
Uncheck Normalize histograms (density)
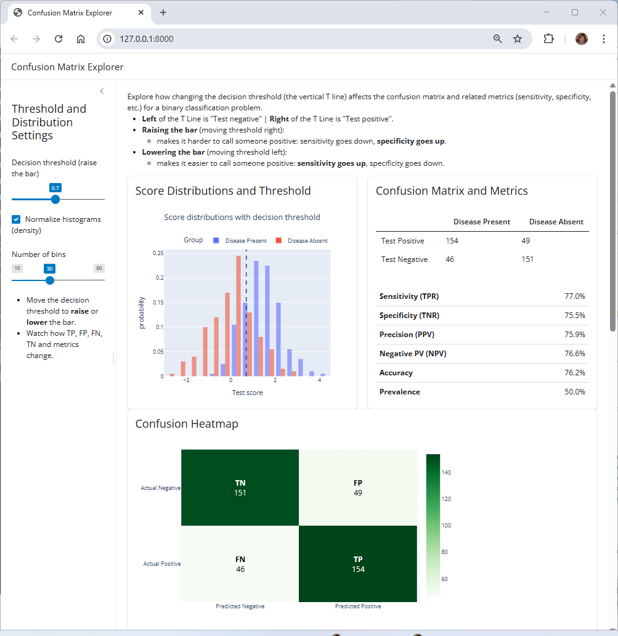(x=15, y=219)
